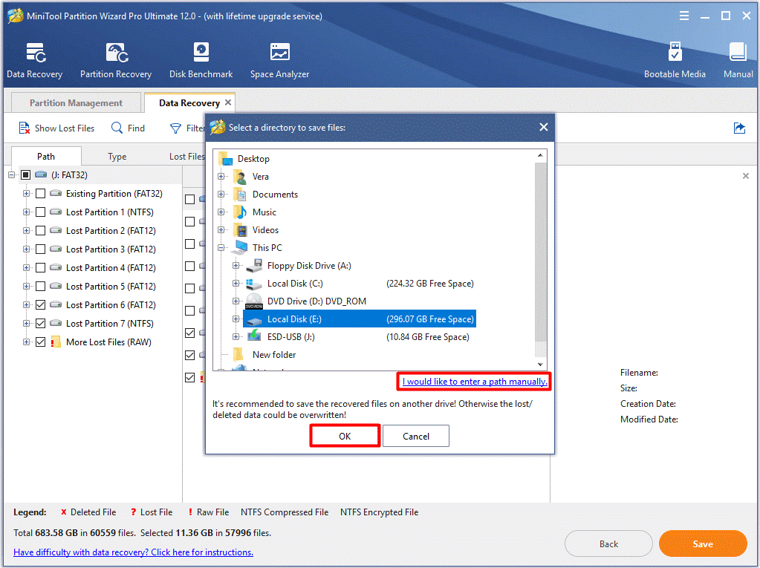The image size is (760, 568).
Task: Expand the Vera folder in dialog
Action: tap(221, 177)
